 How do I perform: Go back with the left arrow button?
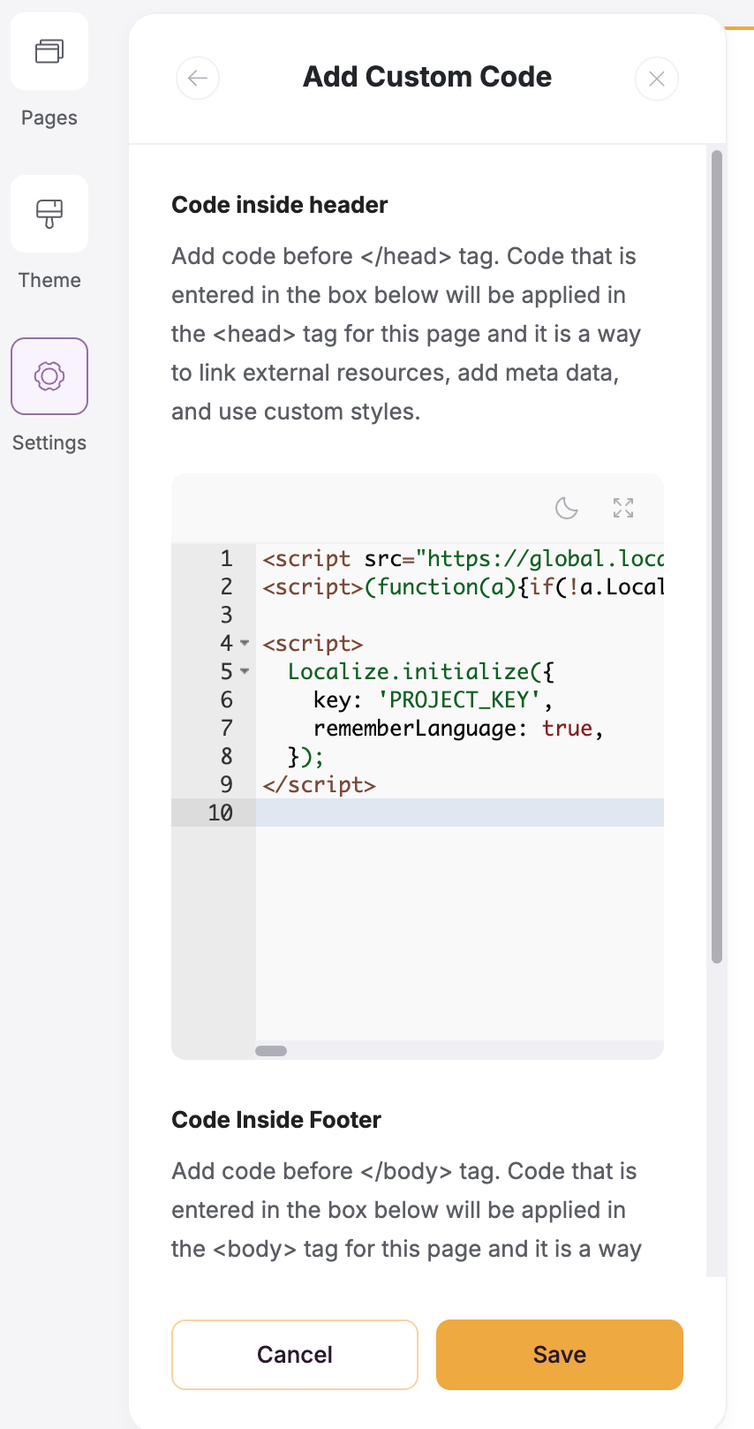(198, 79)
